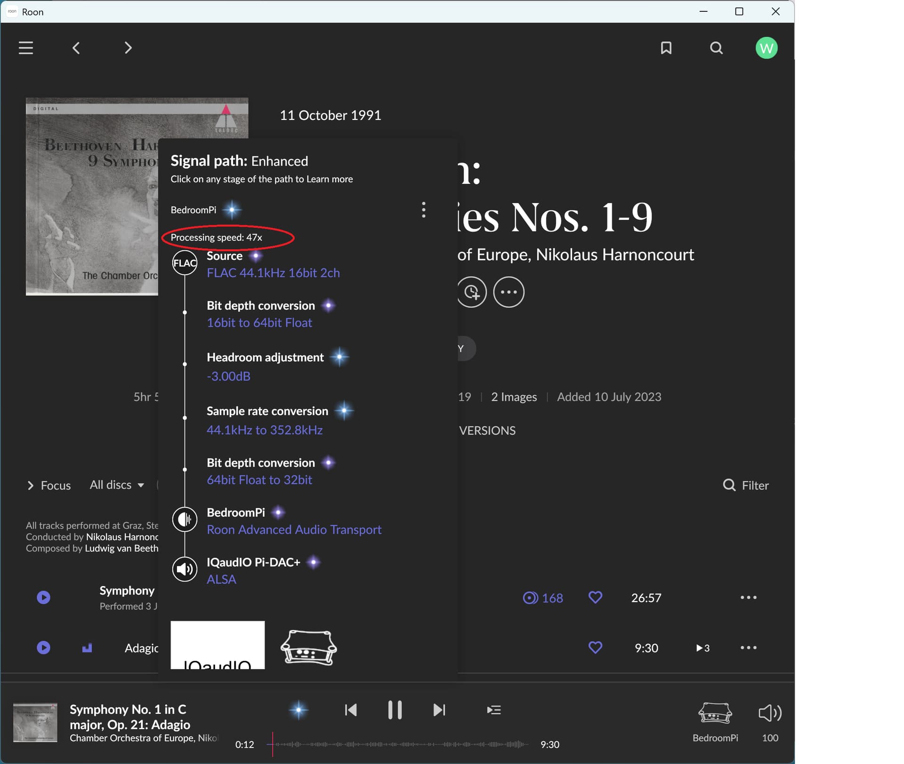Click the now-playing title Symphony No. 1
The width and height of the screenshot is (904, 764).
[x=130, y=717]
